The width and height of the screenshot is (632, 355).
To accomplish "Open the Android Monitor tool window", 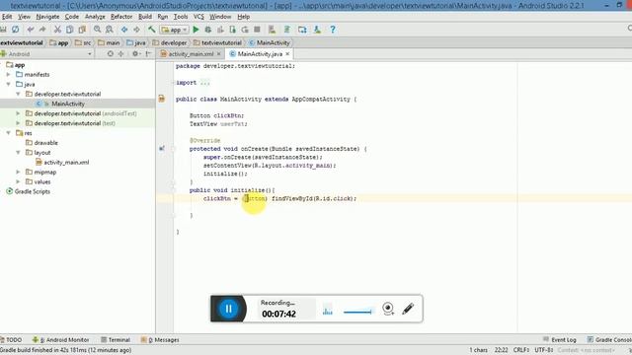I will [x=61, y=339].
